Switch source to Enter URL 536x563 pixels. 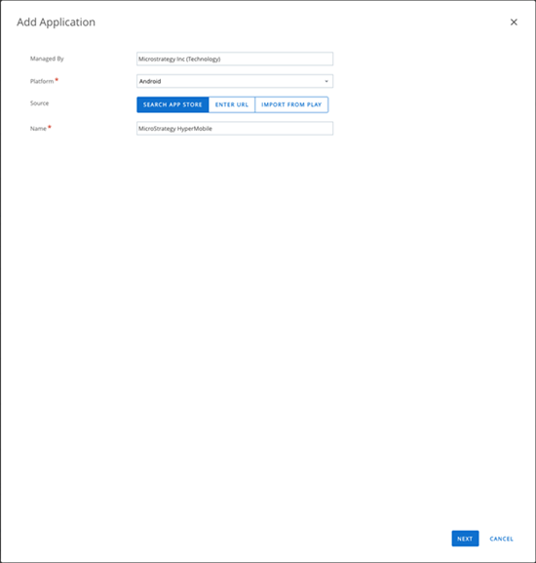click(232, 104)
